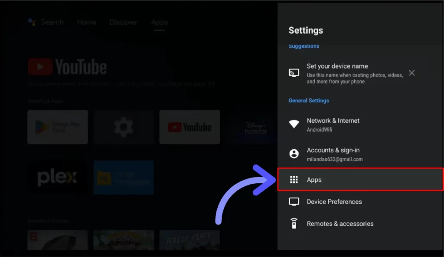
Task: Open Device Preferences
Action: pyautogui.click(x=360, y=202)
